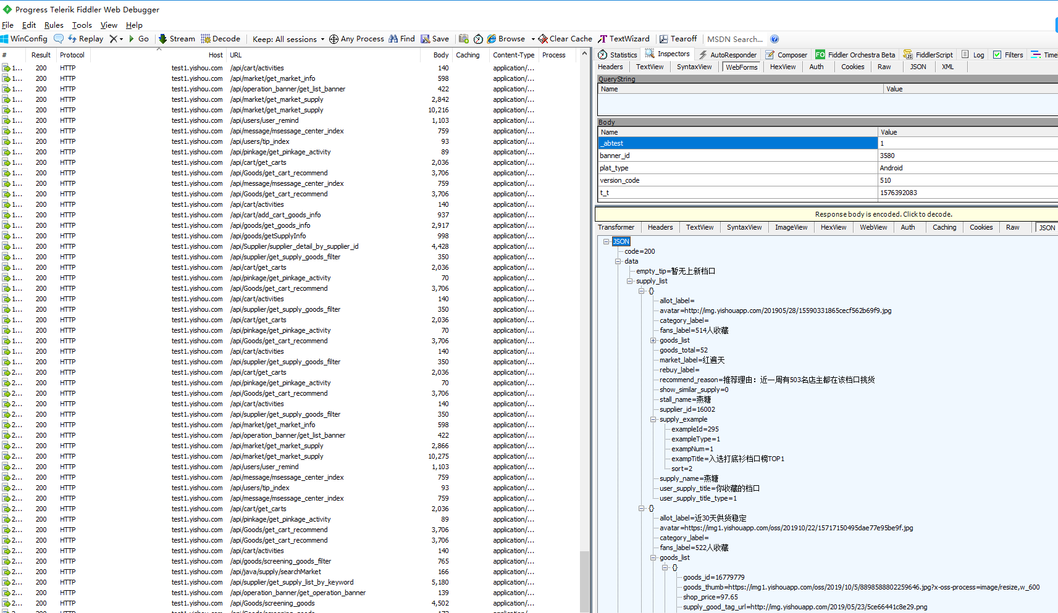Screen dimensions: 1058x613
Task: Switch to the Statistics tab
Action: point(617,55)
